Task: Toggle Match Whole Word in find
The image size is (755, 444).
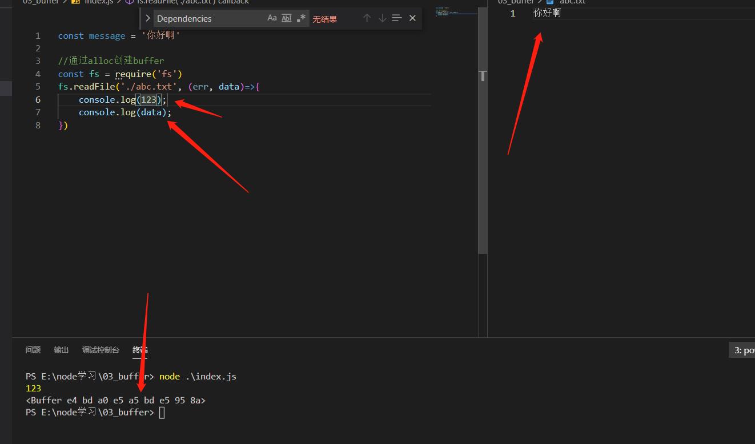Action: (x=287, y=18)
